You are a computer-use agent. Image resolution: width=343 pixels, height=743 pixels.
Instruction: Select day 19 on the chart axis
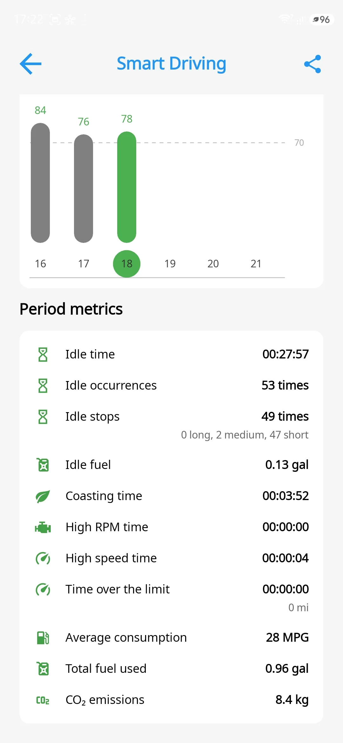pos(170,264)
